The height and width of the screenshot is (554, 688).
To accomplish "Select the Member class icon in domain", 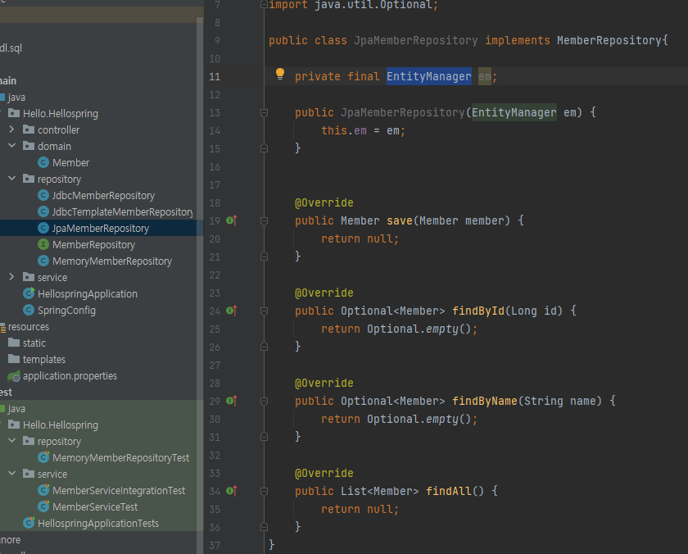I will point(43,162).
